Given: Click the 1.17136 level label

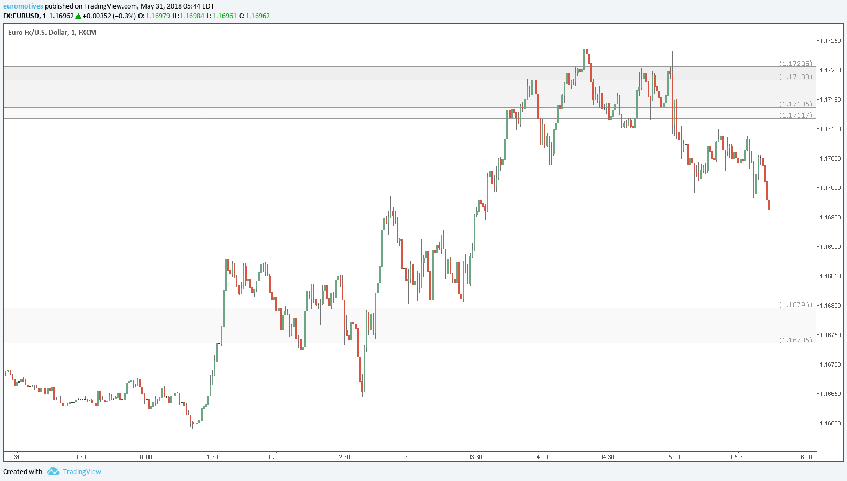Looking at the screenshot, I should 796,104.
